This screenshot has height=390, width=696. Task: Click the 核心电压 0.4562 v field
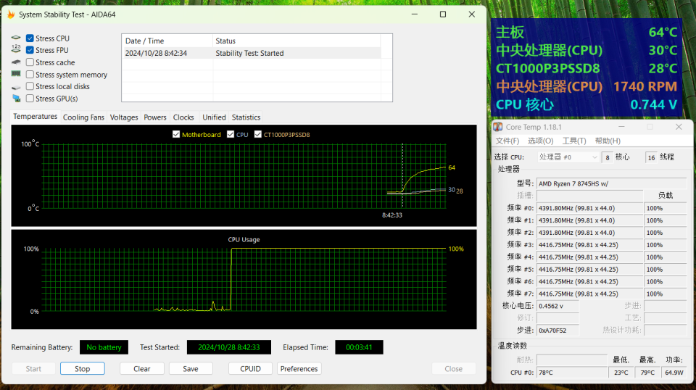(558, 306)
